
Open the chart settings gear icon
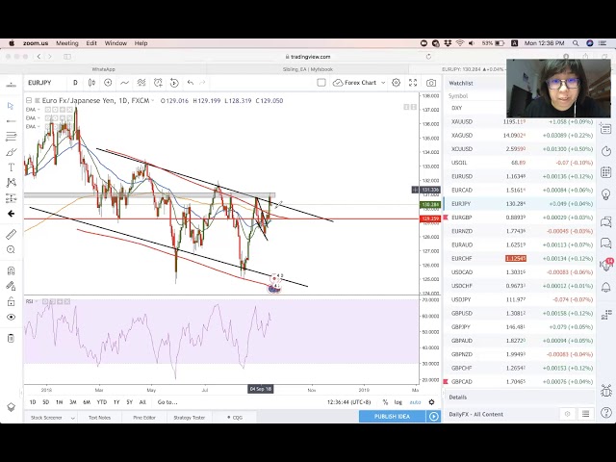click(397, 83)
